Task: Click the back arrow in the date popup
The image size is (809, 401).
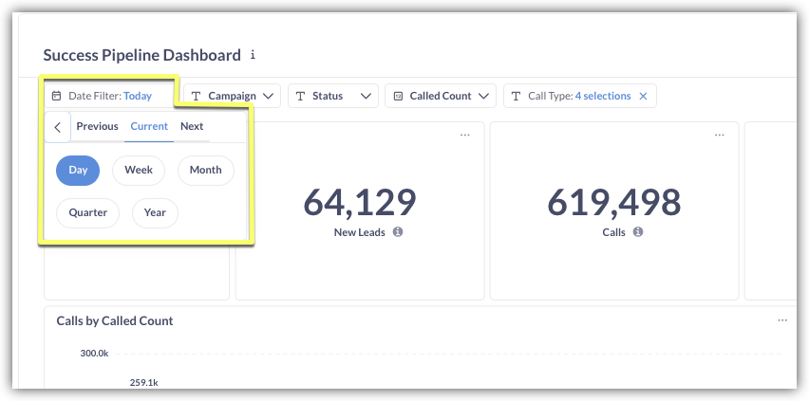Action: [x=57, y=127]
